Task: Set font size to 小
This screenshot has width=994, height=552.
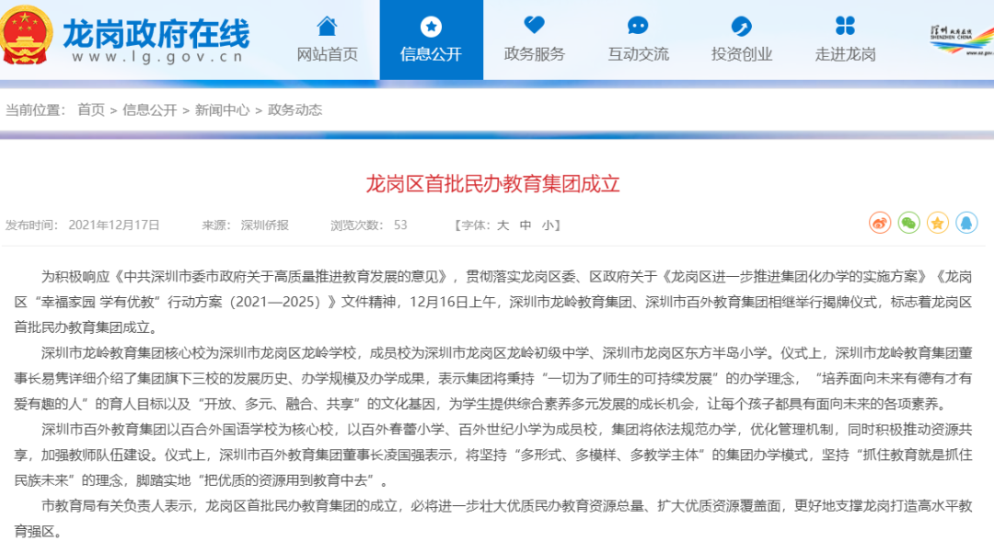Action: click(547, 225)
